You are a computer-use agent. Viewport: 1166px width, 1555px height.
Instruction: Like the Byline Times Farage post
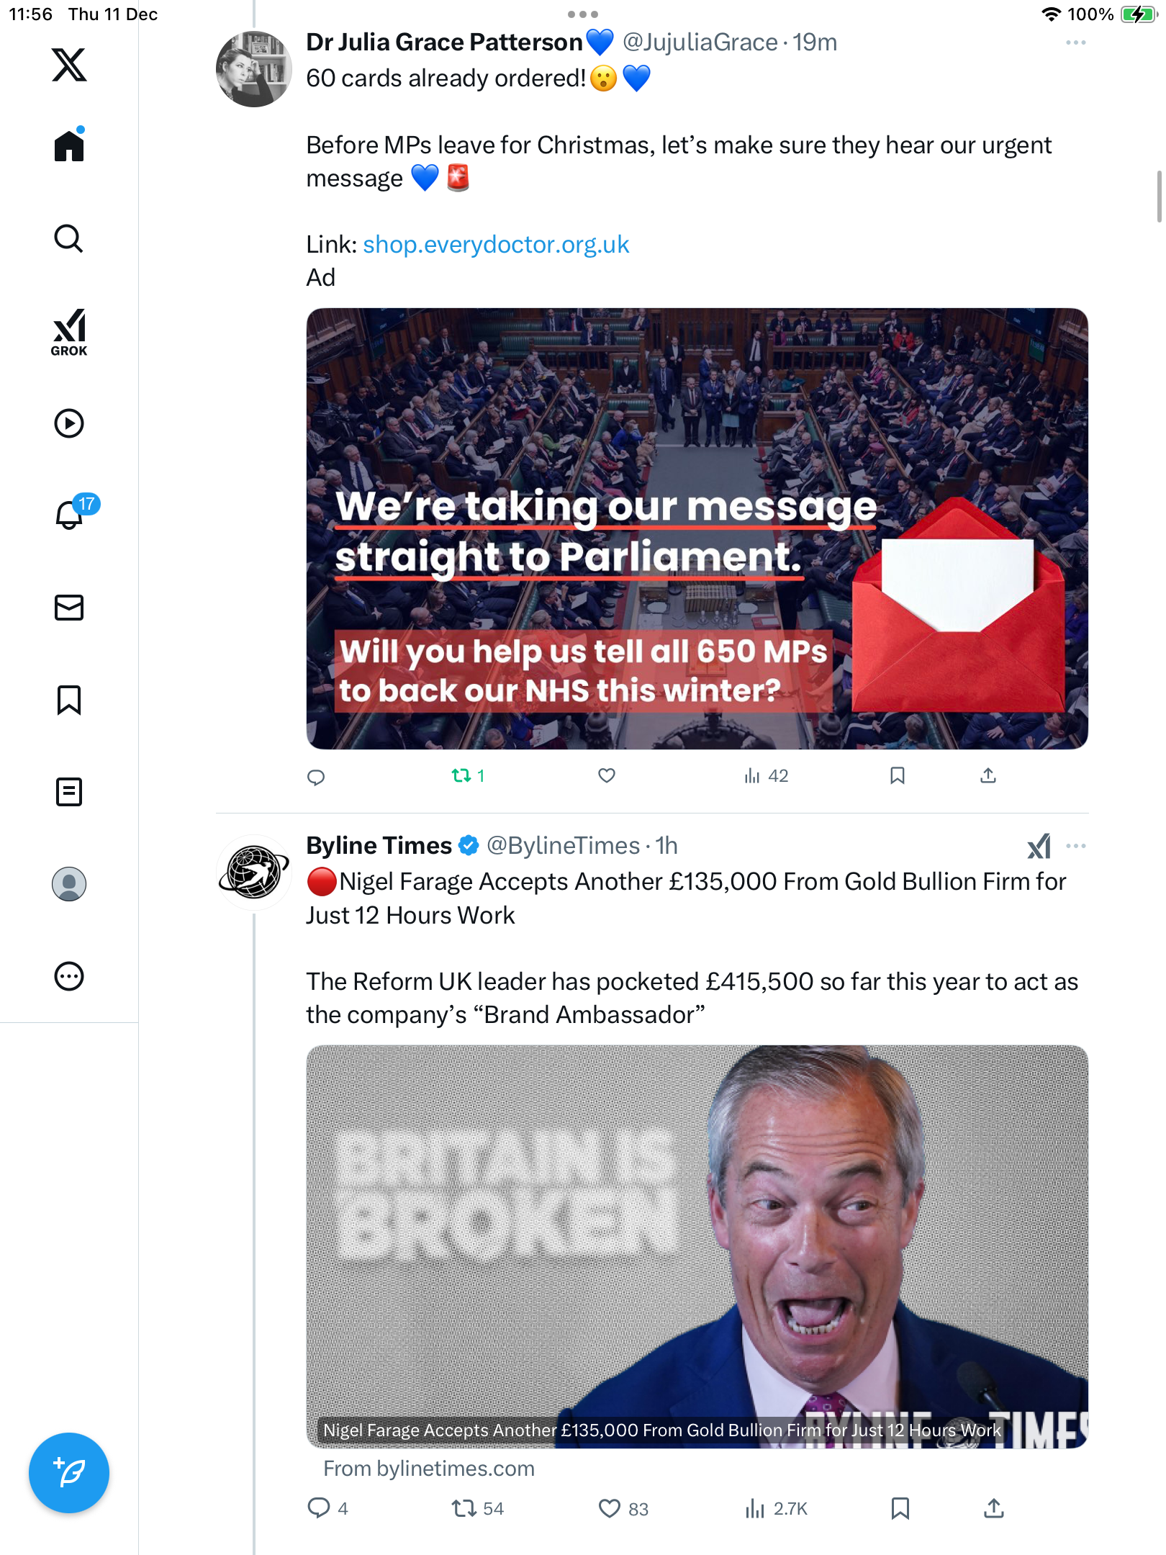click(x=610, y=1508)
